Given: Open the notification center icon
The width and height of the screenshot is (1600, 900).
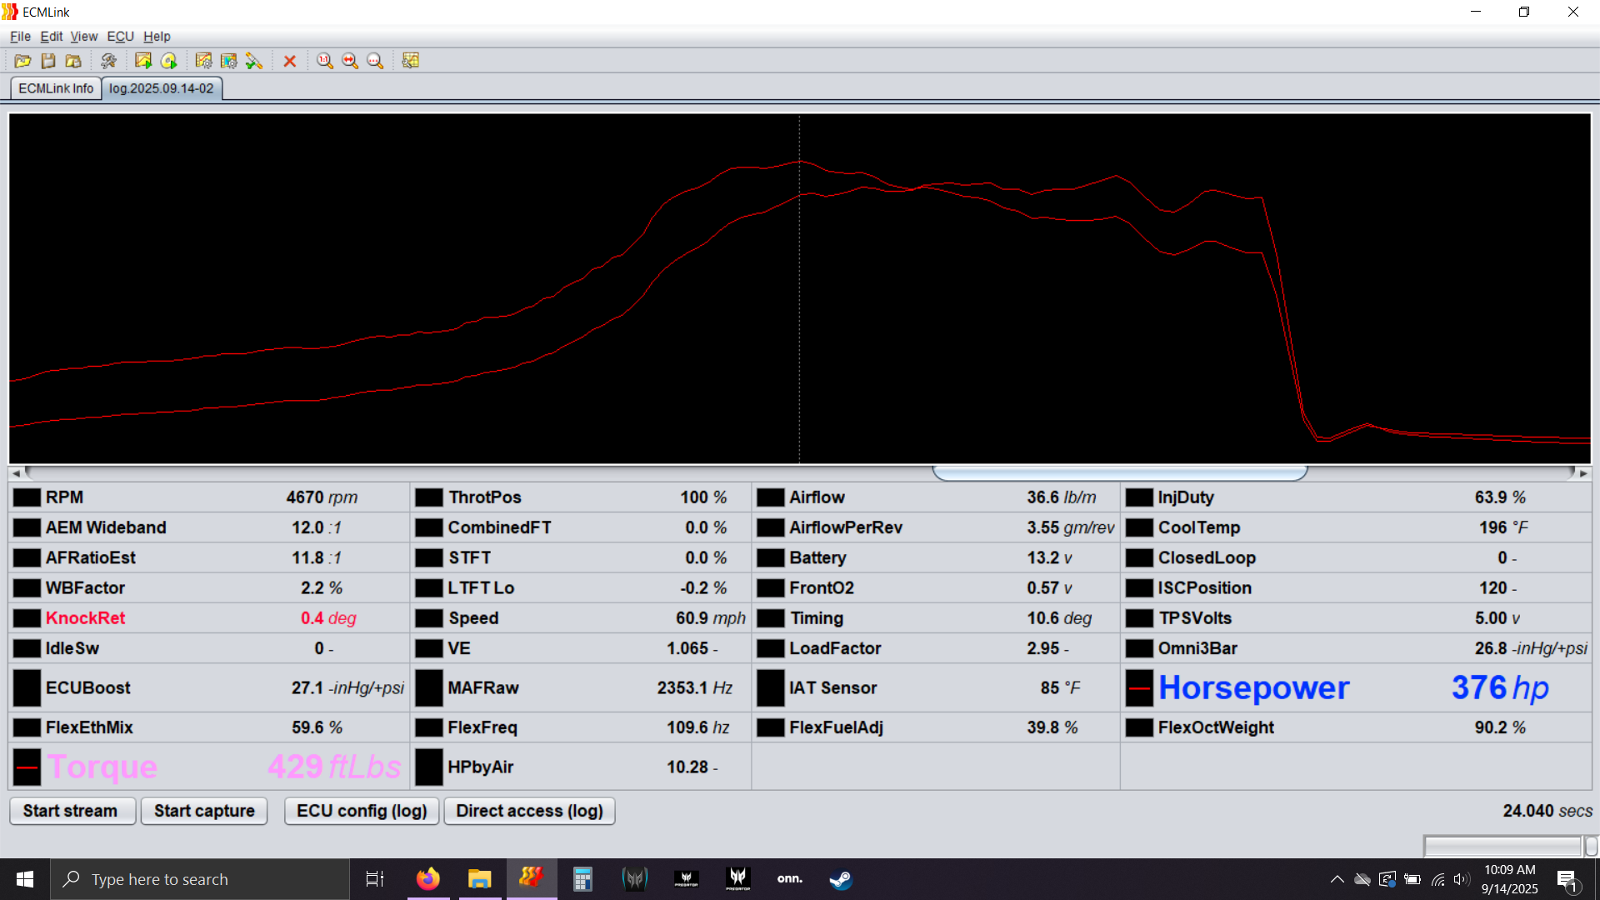Looking at the screenshot, I should (1567, 879).
